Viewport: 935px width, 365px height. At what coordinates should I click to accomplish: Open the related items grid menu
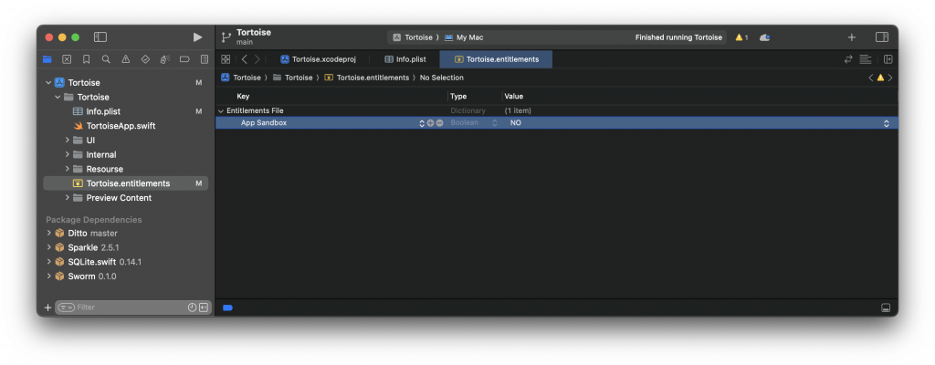226,59
